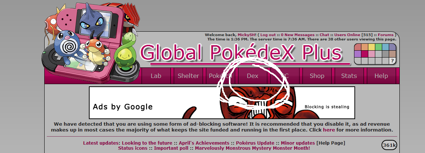
Task: Select the crimson magenta color swatch
Action: [365, 54]
